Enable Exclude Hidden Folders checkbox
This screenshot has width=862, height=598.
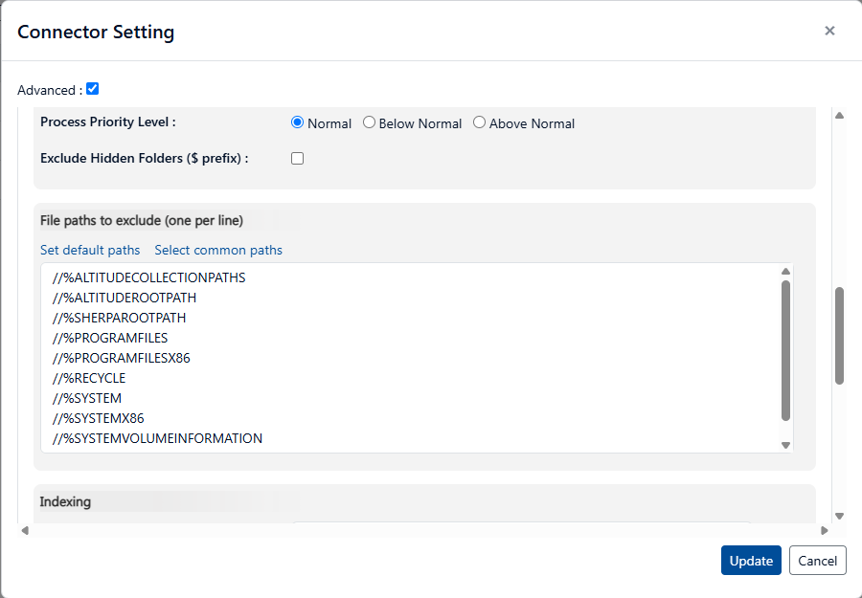click(x=297, y=159)
